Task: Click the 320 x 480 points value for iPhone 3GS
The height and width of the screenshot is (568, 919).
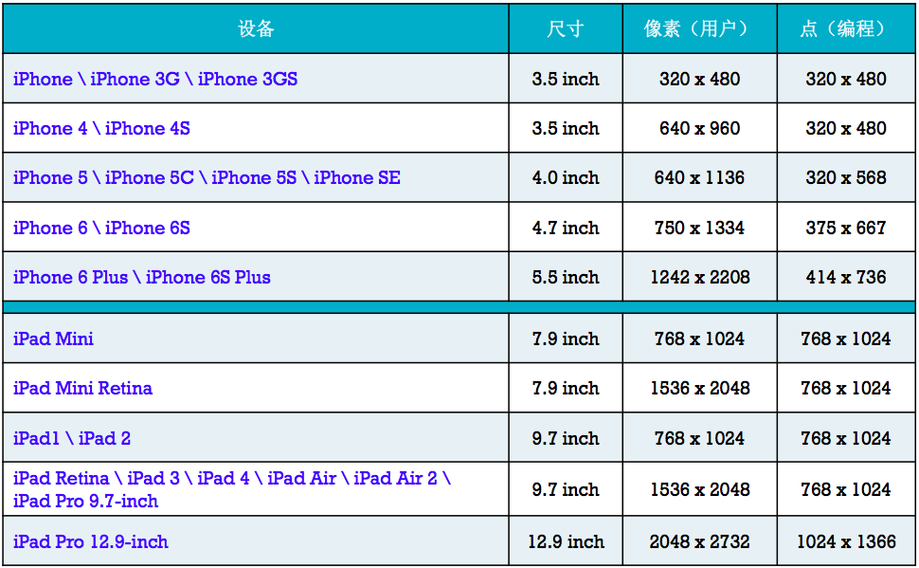Action: (846, 80)
